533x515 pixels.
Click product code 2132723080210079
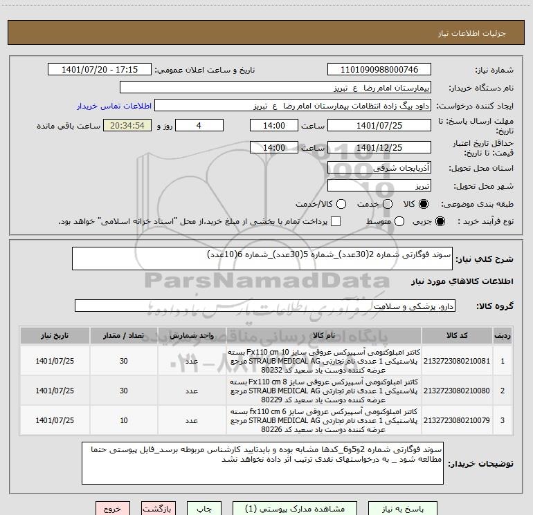(x=457, y=420)
